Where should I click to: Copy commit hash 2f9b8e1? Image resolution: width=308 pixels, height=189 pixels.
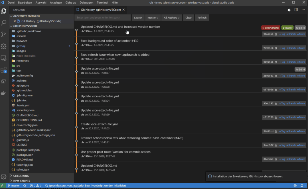(x=276, y=76)
